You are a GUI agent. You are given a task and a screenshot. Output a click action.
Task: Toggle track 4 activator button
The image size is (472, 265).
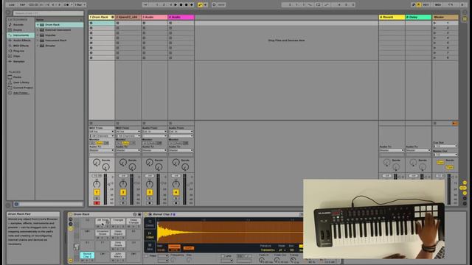click(176, 192)
